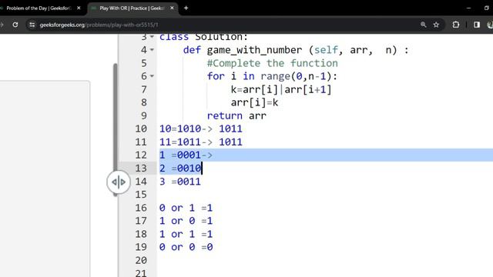
Task: Click the zoom magnifier icon in address bar
Action: point(423,25)
